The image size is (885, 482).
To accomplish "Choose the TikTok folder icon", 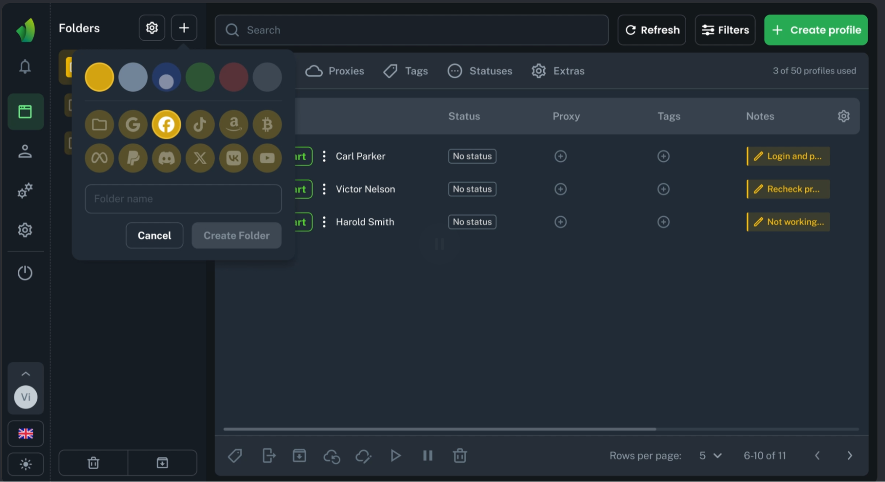I will click(x=200, y=124).
